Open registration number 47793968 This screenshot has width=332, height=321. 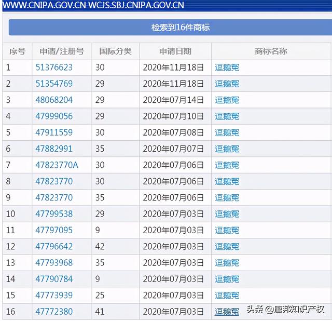coord(54,263)
